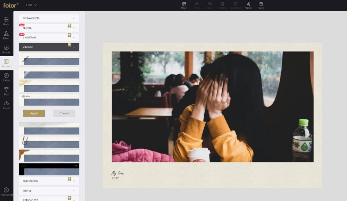Click the Old School bookmark icon
Viewport: 347px width, 201px height.
click(69, 179)
